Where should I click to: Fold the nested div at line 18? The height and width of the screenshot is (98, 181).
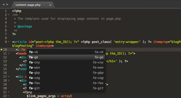tap(9, 80)
